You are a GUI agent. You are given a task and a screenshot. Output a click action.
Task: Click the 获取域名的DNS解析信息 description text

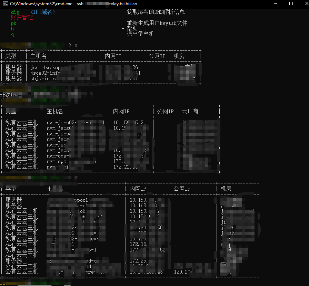[156, 12]
